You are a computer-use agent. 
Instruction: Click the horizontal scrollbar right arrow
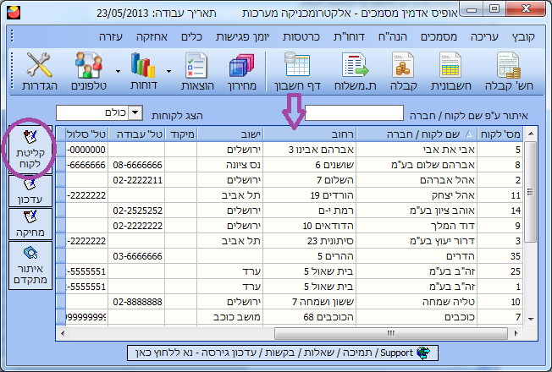(x=516, y=333)
